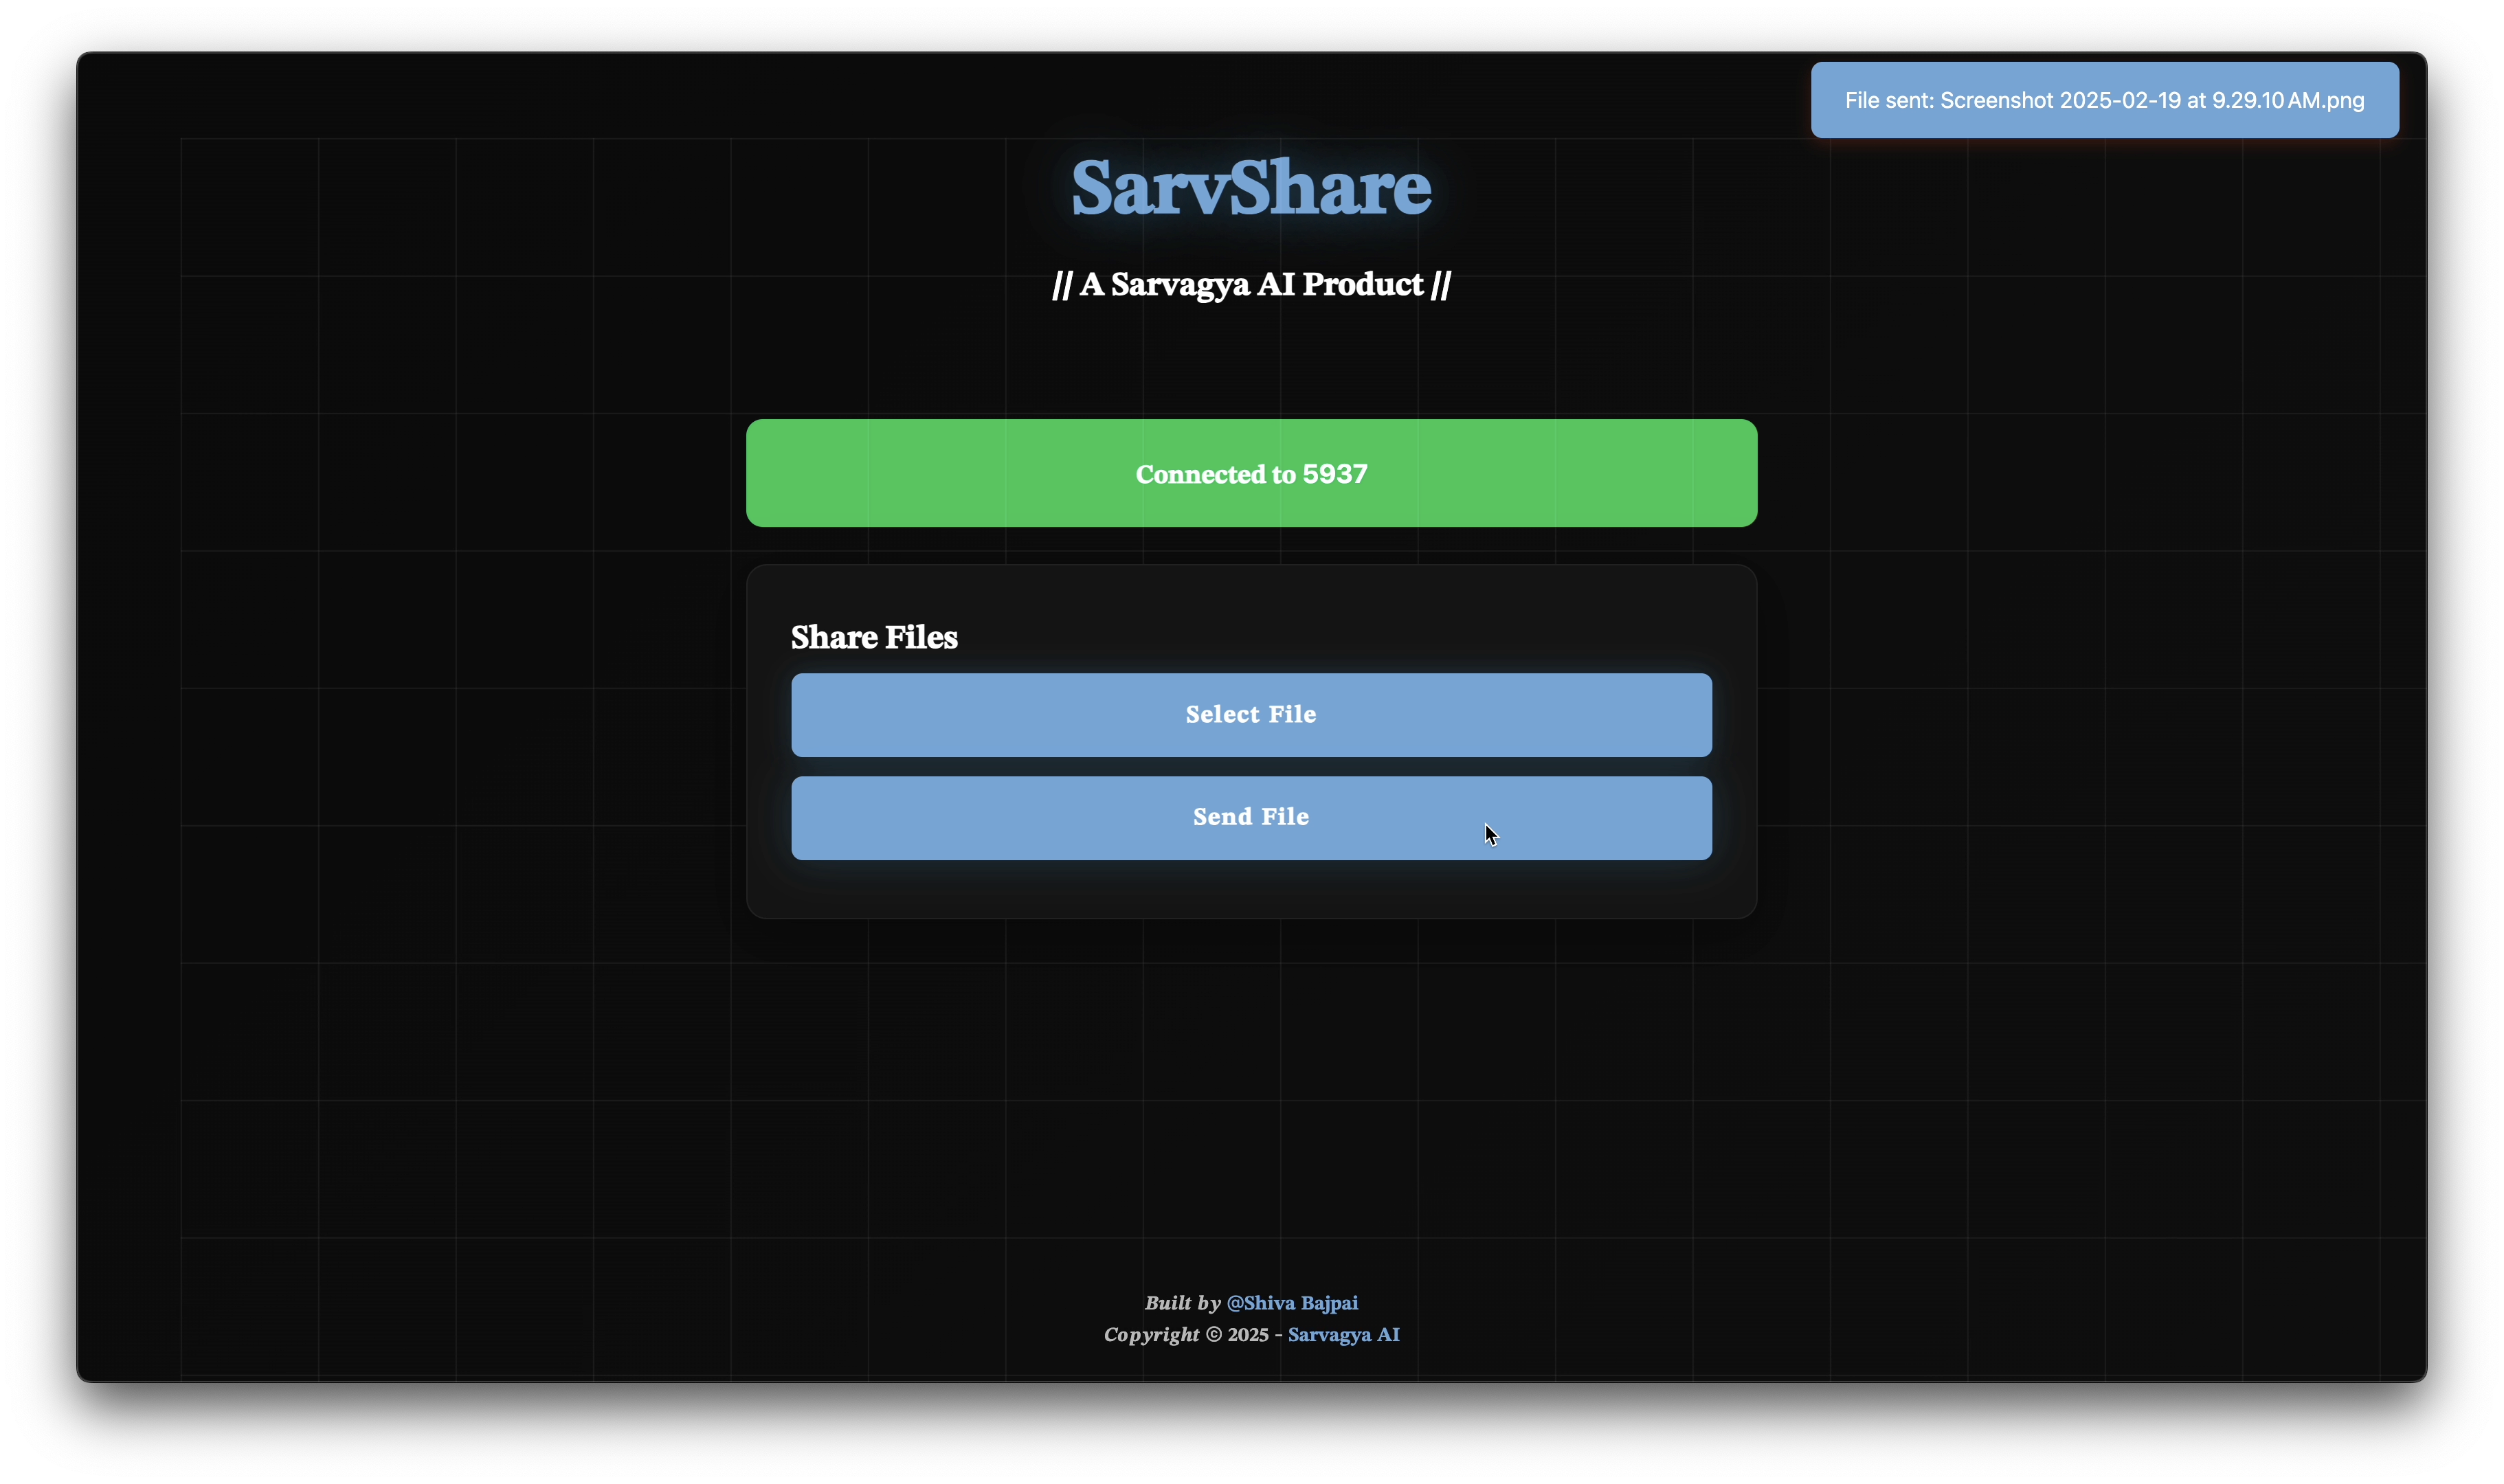Viewport: 2504px width, 1484px height.
Task: Click the Select File button
Action: click(x=1251, y=714)
